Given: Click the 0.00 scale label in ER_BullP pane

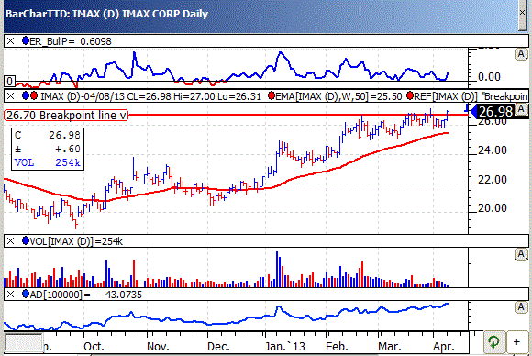Looking at the screenshot, I should coord(489,77).
